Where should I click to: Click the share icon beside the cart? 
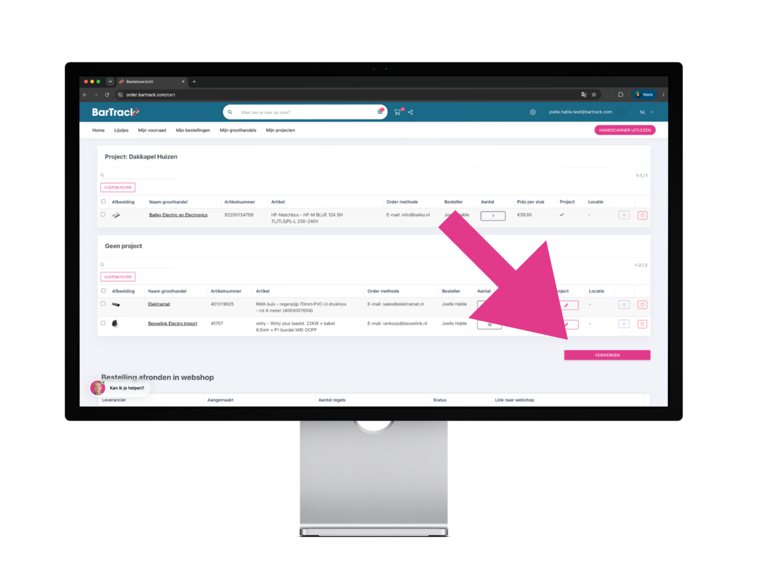pos(410,112)
